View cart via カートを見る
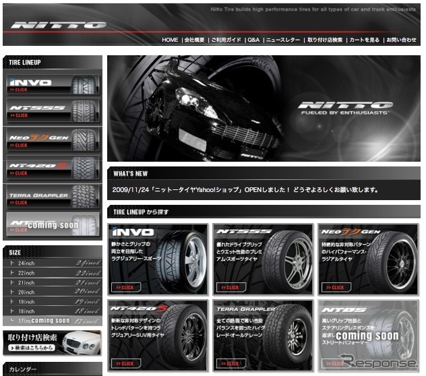 pyautogui.click(x=365, y=40)
